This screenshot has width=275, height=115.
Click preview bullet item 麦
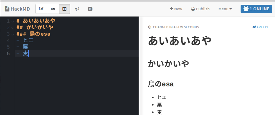(160, 112)
